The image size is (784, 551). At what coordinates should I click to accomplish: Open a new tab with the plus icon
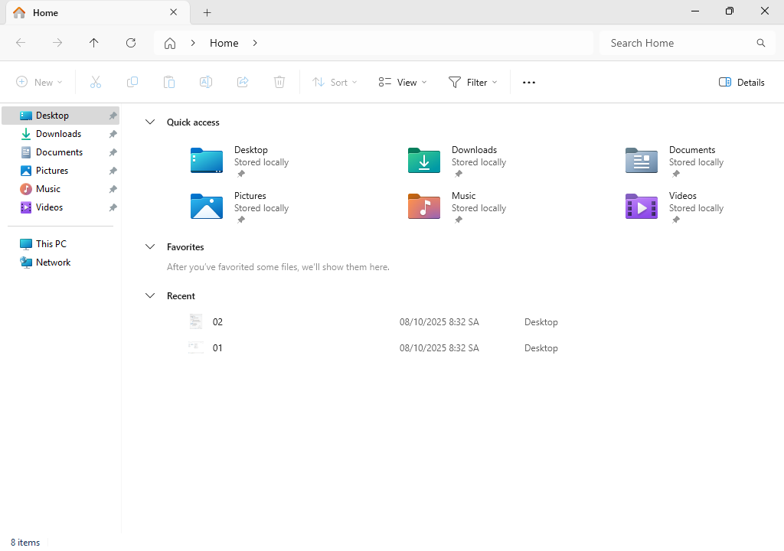(x=207, y=12)
